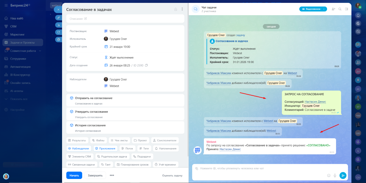
Task: Click the chat message input field
Action: pyautogui.click(x=270, y=172)
